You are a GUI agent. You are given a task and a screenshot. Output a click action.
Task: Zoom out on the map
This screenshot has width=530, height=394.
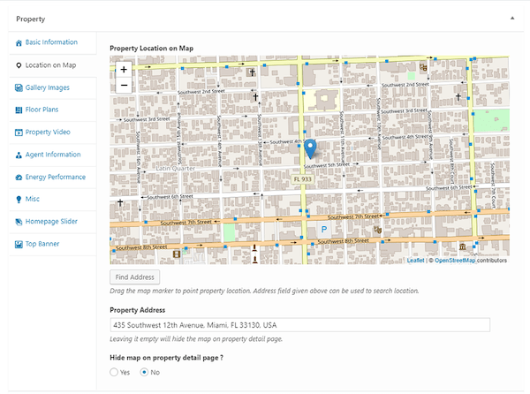(124, 85)
